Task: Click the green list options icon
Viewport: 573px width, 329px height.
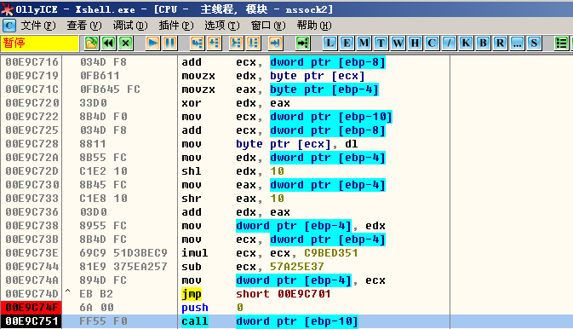Action: 561,43
